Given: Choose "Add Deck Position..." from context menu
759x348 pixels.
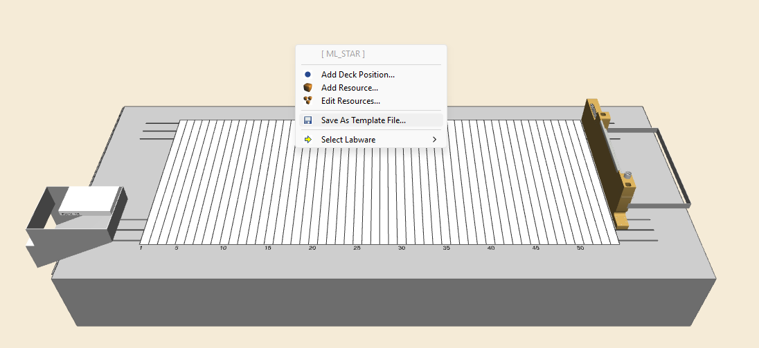Looking at the screenshot, I should (x=357, y=74).
